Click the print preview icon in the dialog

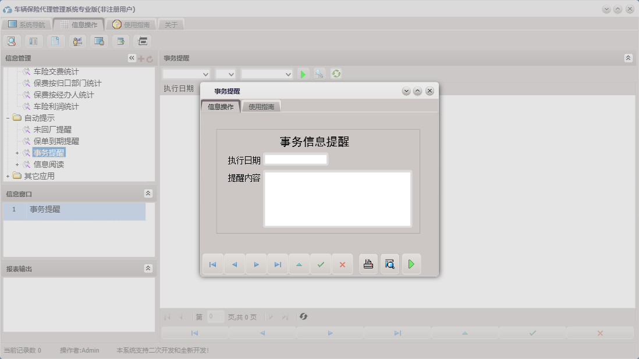pyautogui.click(x=390, y=264)
